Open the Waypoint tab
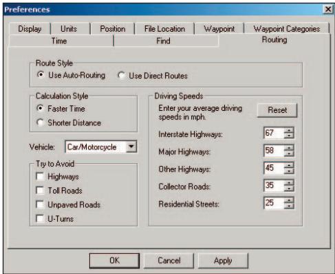This screenshot has width=335, height=274. click(219, 29)
